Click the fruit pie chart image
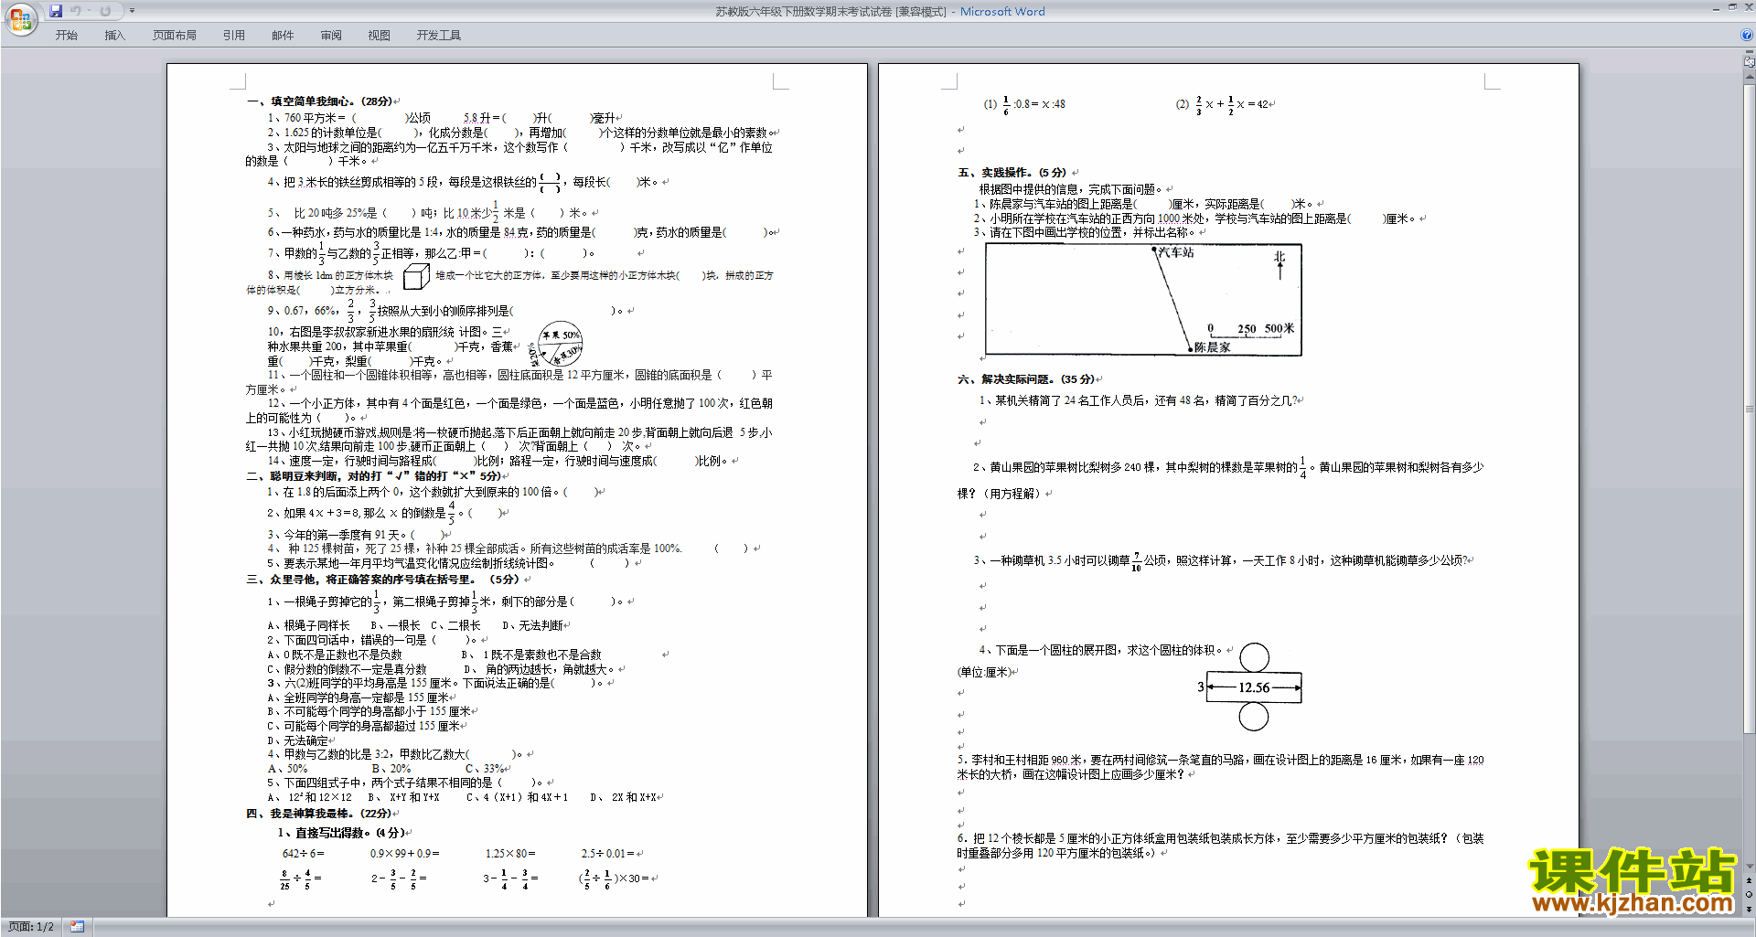The height and width of the screenshot is (937, 1756). (x=556, y=345)
